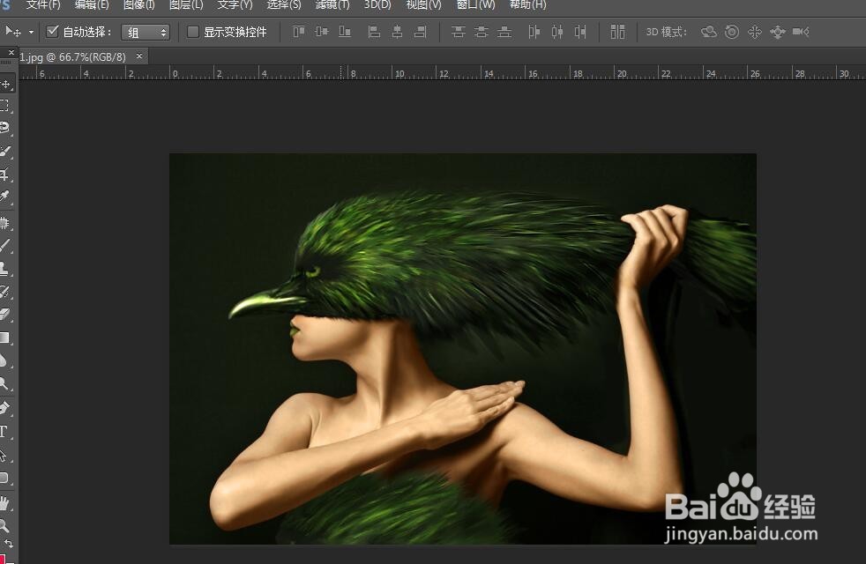Activate 3D slide object mode
The height and width of the screenshot is (564, 866).
(778, 32)
